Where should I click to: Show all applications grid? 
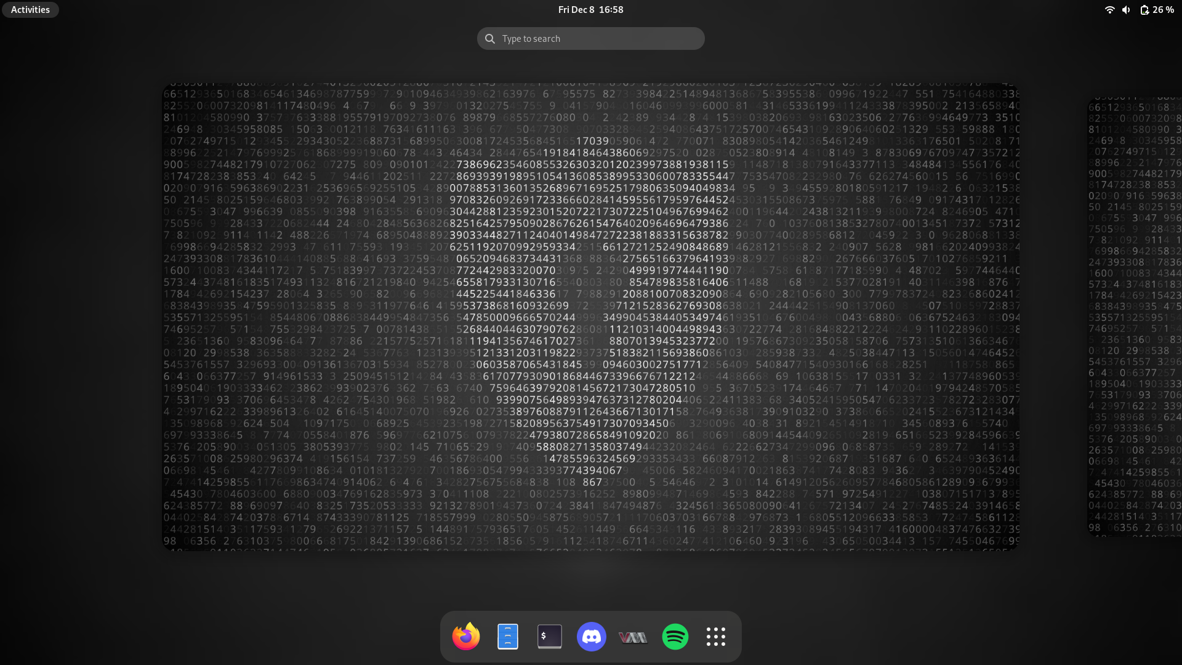[x=716, y=637]
